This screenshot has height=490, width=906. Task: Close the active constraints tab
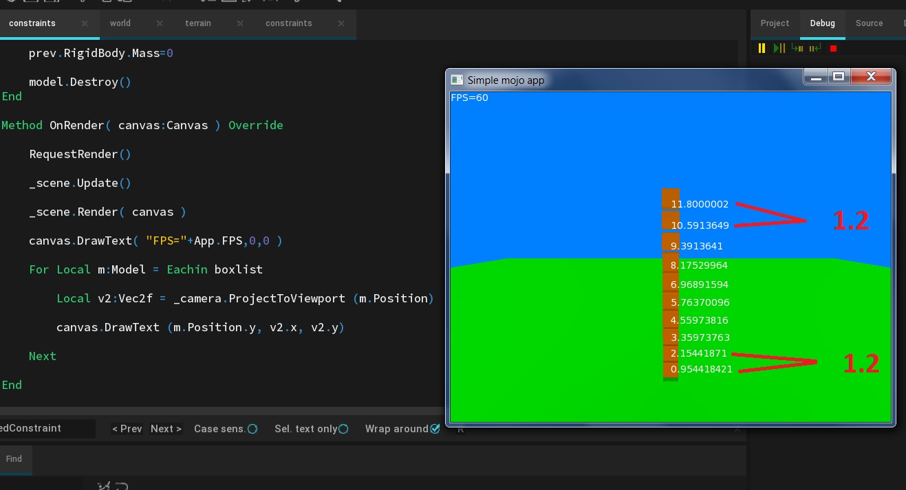pos(85,23)
